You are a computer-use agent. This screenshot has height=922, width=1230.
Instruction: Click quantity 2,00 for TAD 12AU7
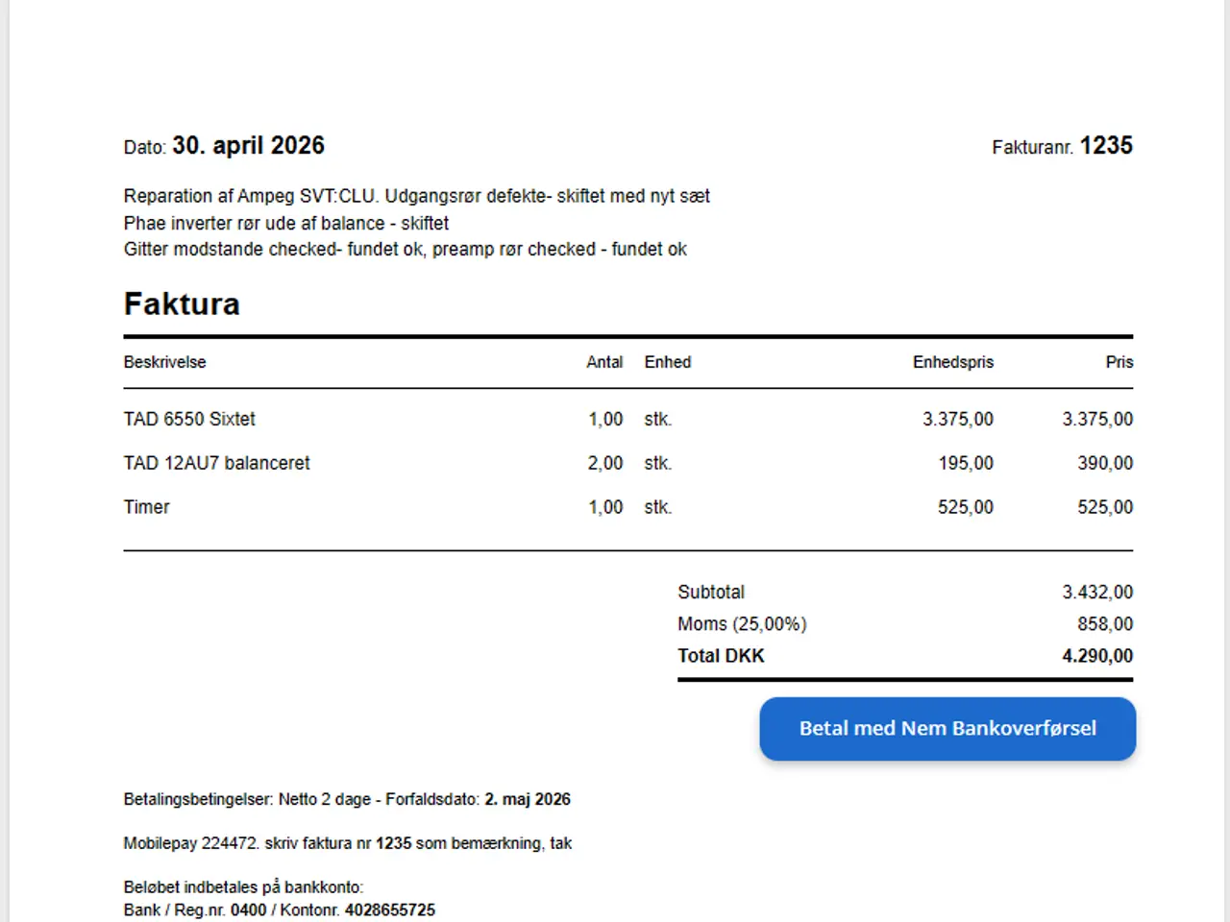tap(605, 463)
